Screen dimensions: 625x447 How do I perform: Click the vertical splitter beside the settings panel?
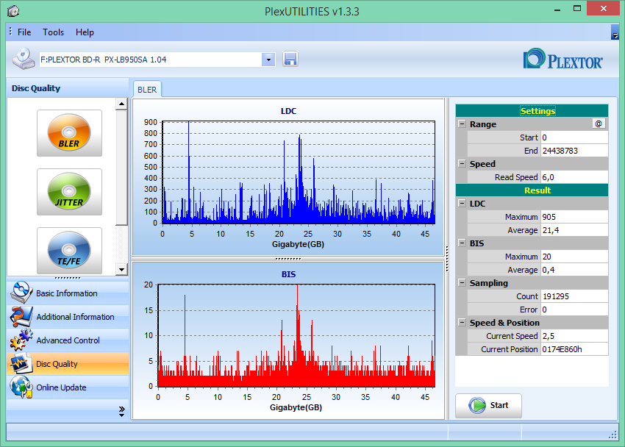[x=447, y=259]
